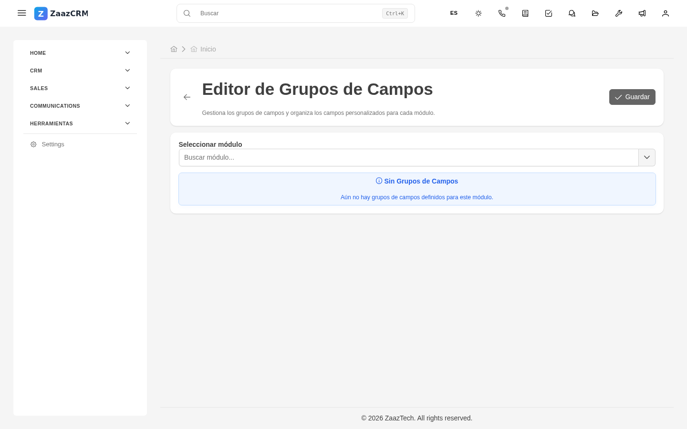Click the search magnifier icon
Image resolution: width=687 pixels, height=429 pixels.
[187, 13]
